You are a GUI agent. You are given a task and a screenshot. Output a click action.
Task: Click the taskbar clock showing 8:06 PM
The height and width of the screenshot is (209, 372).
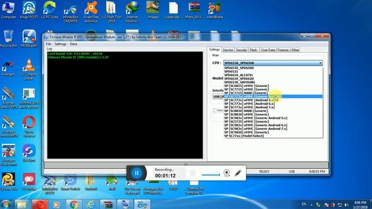[x=360, y=205]
